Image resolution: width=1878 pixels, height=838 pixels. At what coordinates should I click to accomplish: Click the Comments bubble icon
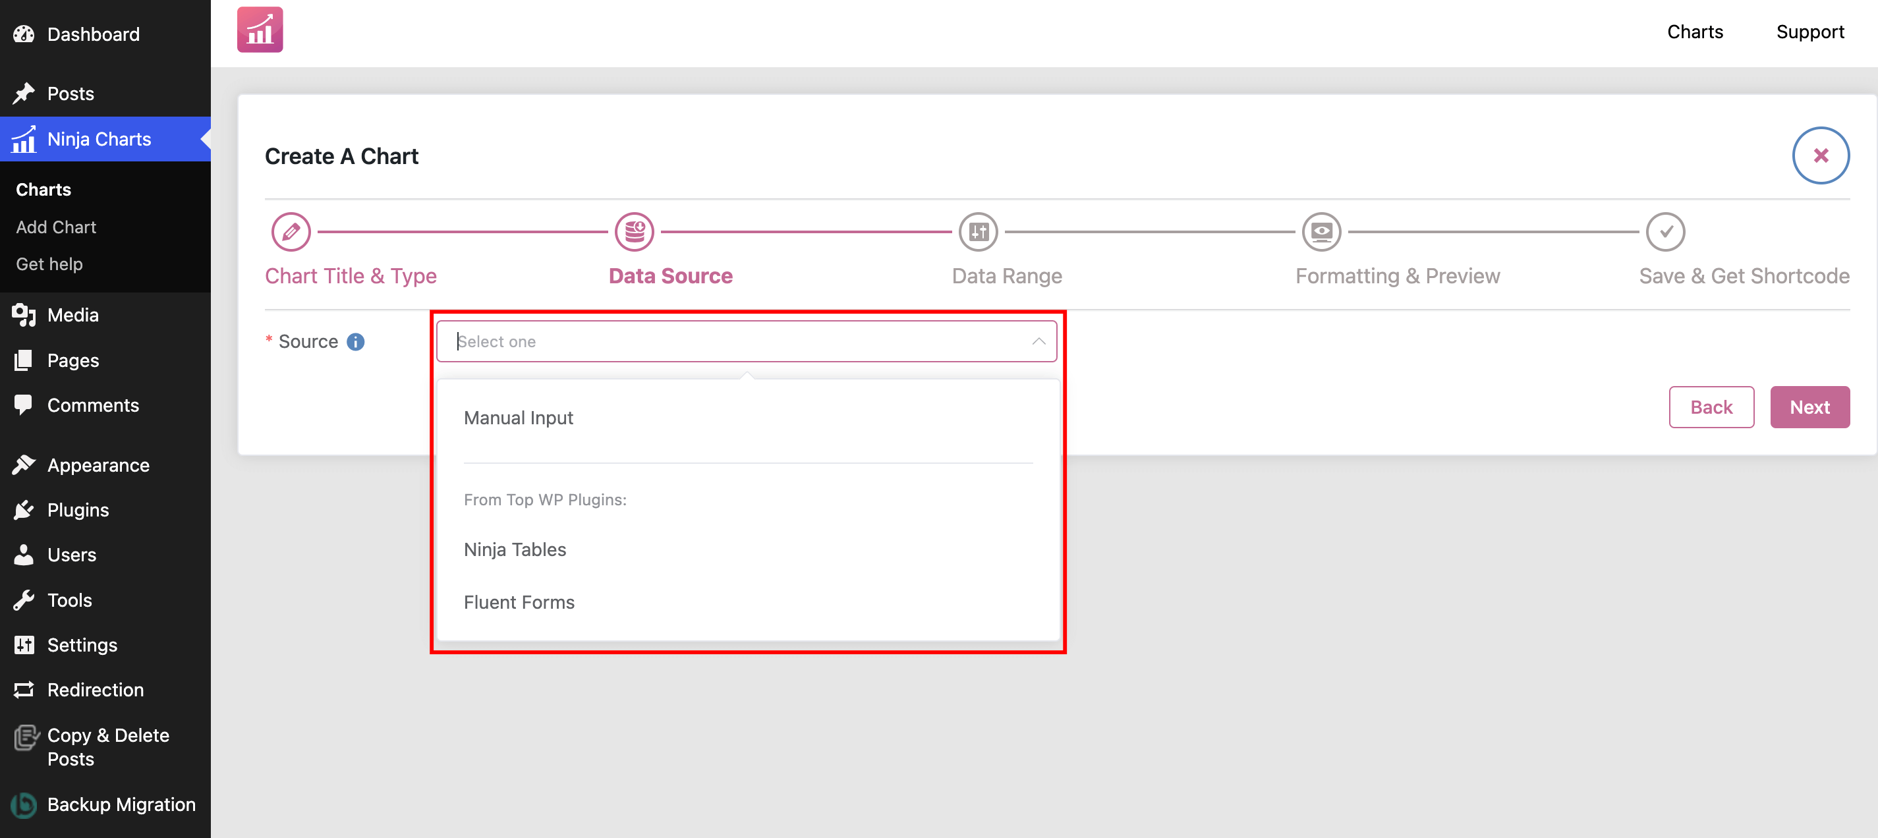(23, 405)
